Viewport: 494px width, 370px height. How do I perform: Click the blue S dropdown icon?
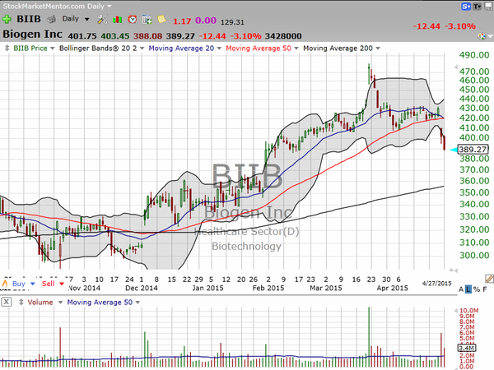[x=466, y=6]
